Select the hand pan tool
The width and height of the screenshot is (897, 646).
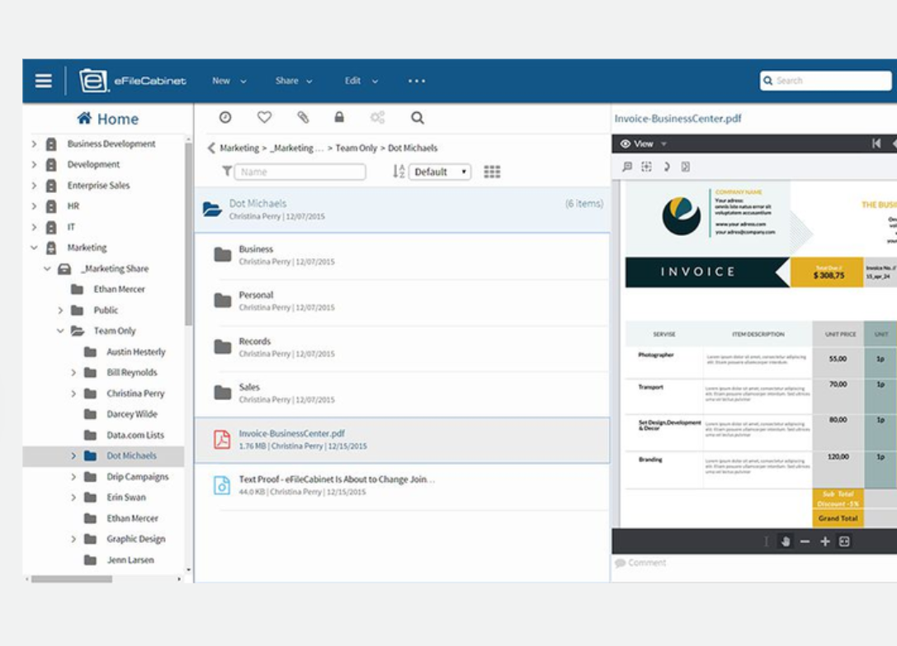[786, 541]
